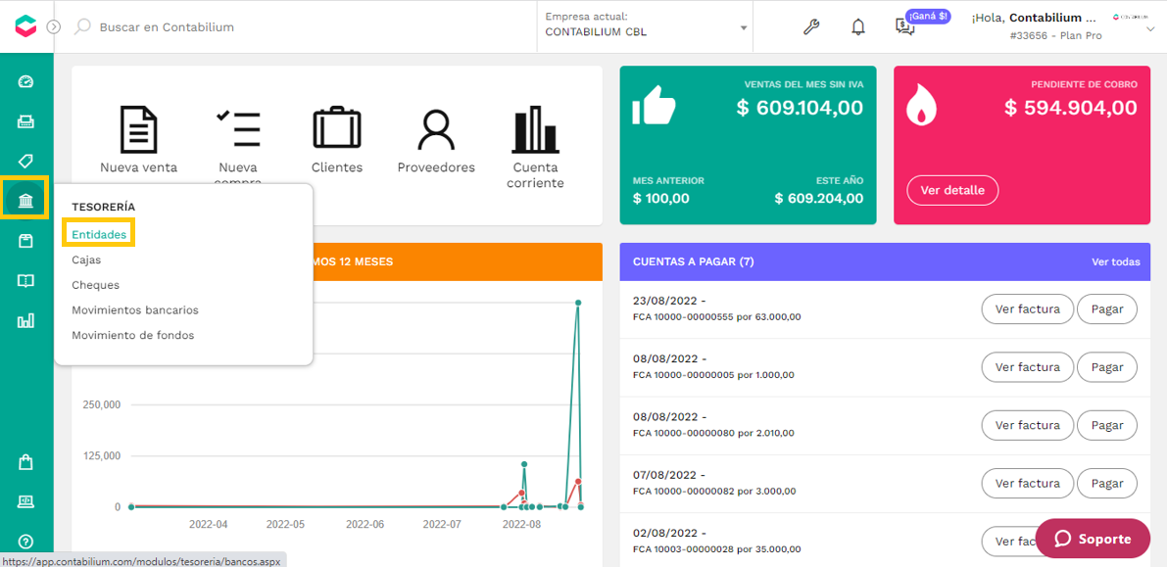Open the box inventory sidebar icon
This screenshot has height=567, width=1167.
tap(26, 241)
